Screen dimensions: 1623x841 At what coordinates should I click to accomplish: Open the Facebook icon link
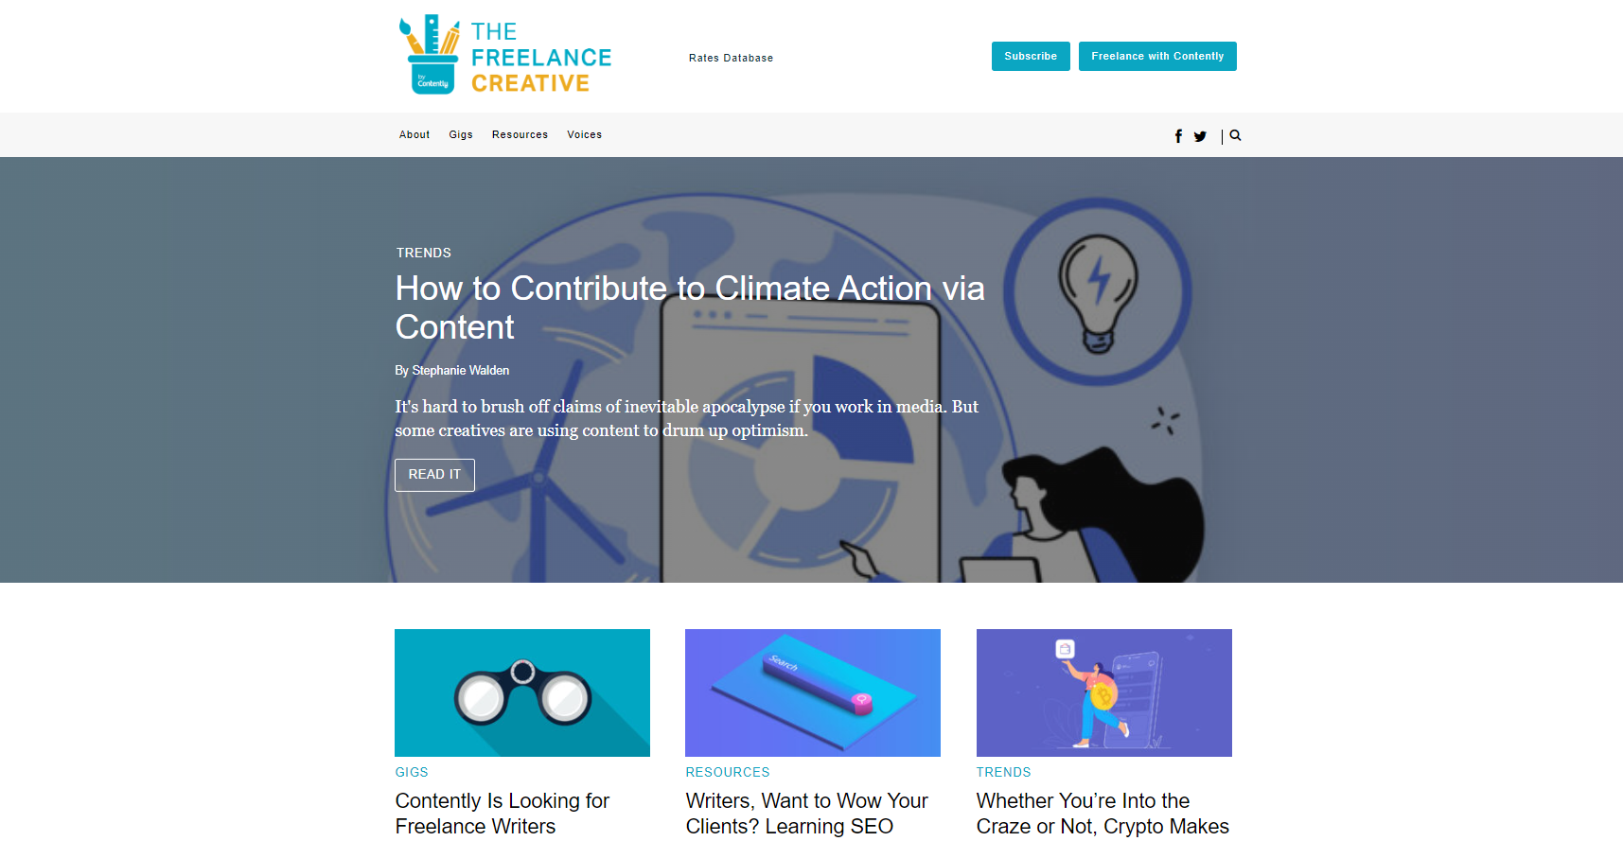point(1178,136)
